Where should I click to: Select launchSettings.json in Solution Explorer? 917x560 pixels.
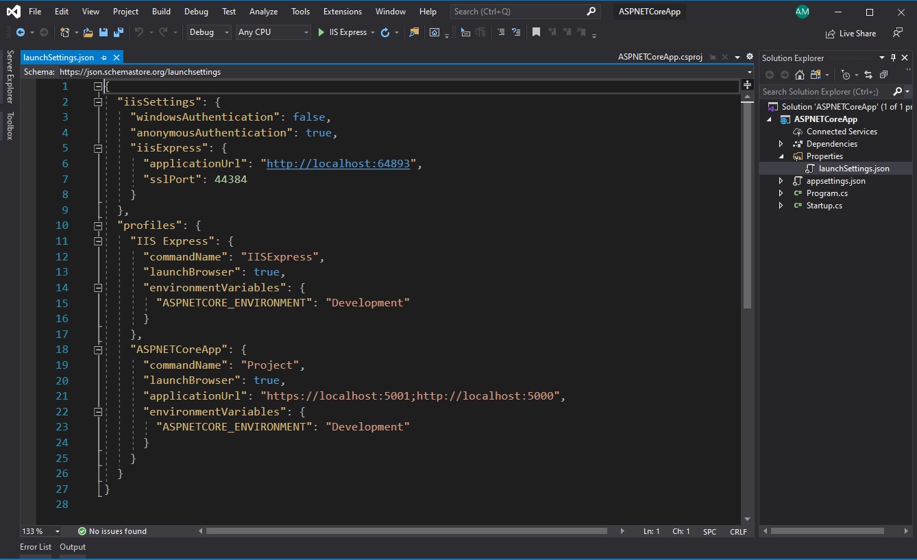click(x=854, y=169)
